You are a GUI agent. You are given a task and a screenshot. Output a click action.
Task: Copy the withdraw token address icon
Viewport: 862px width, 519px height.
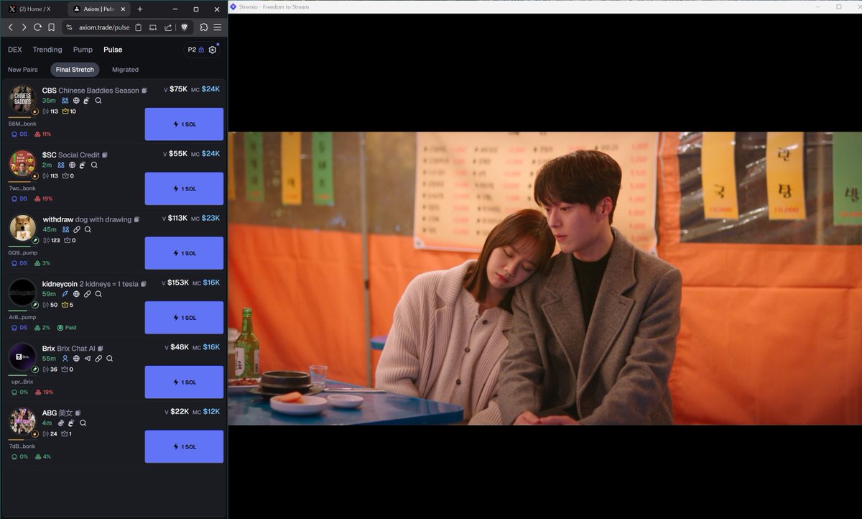136,219
